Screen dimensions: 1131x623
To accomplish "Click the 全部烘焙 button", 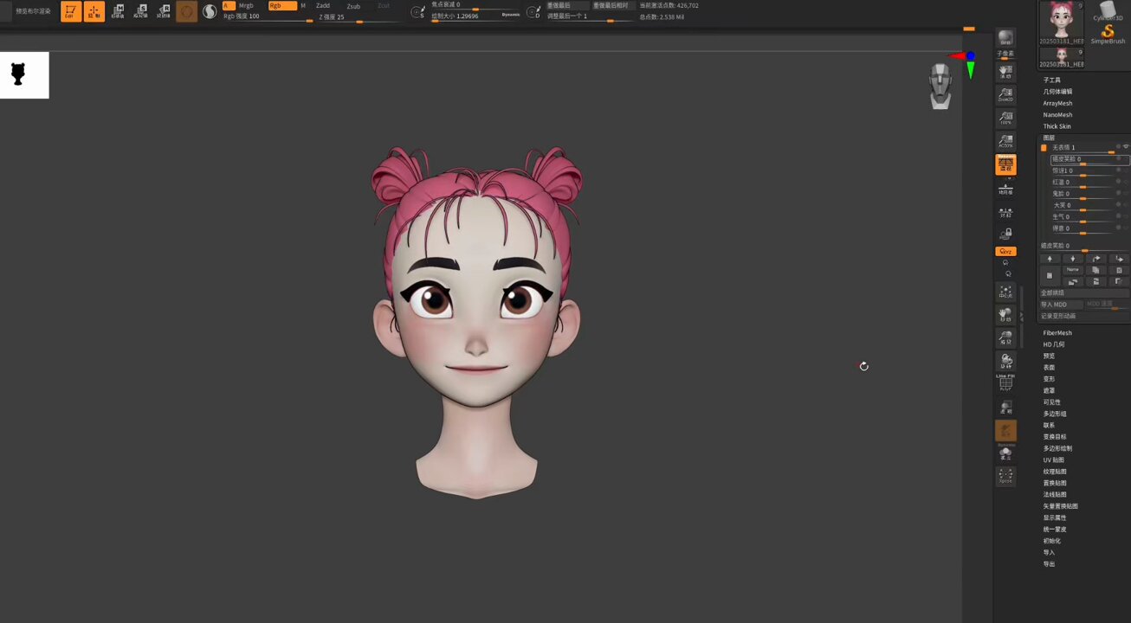I will (1053, 292).
